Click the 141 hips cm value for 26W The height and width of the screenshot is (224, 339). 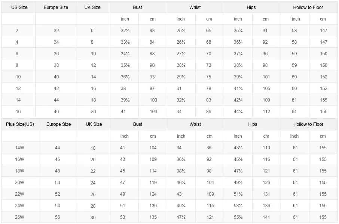[266, 217]
